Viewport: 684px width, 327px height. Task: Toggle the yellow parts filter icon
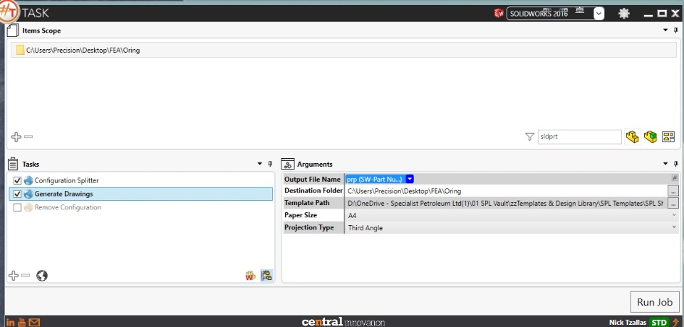pos(632,137)
